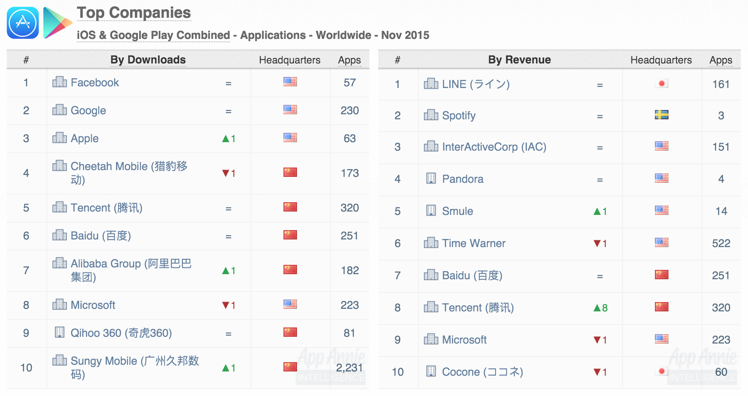The width and height of the screenshot is (748, 396).
Task: Click the green up-8 indicator for Tencent
Action: pos(601,308)
